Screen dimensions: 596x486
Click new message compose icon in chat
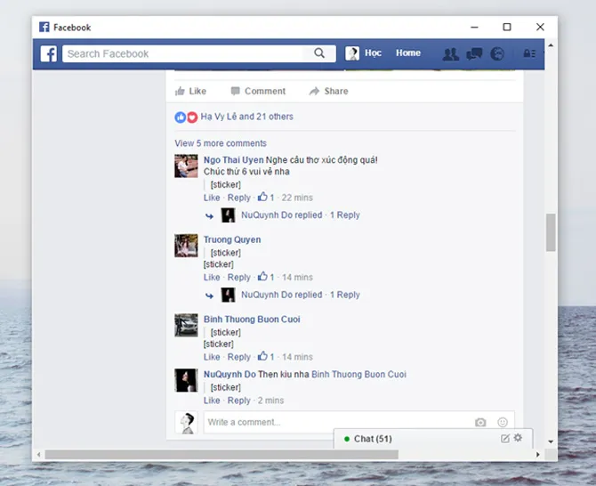point(504,439)
